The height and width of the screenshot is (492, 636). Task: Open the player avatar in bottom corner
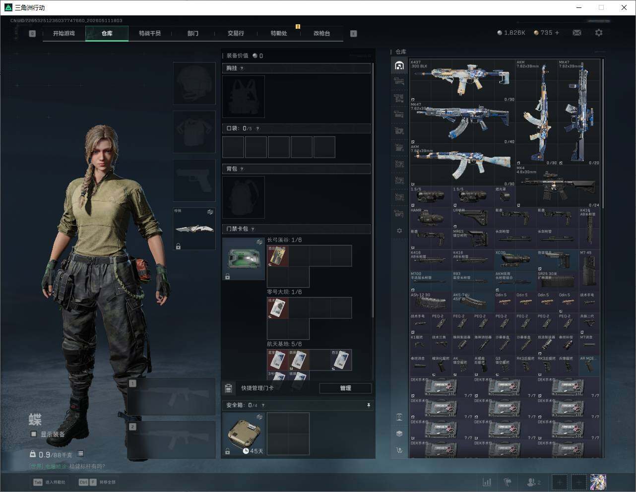598,482
